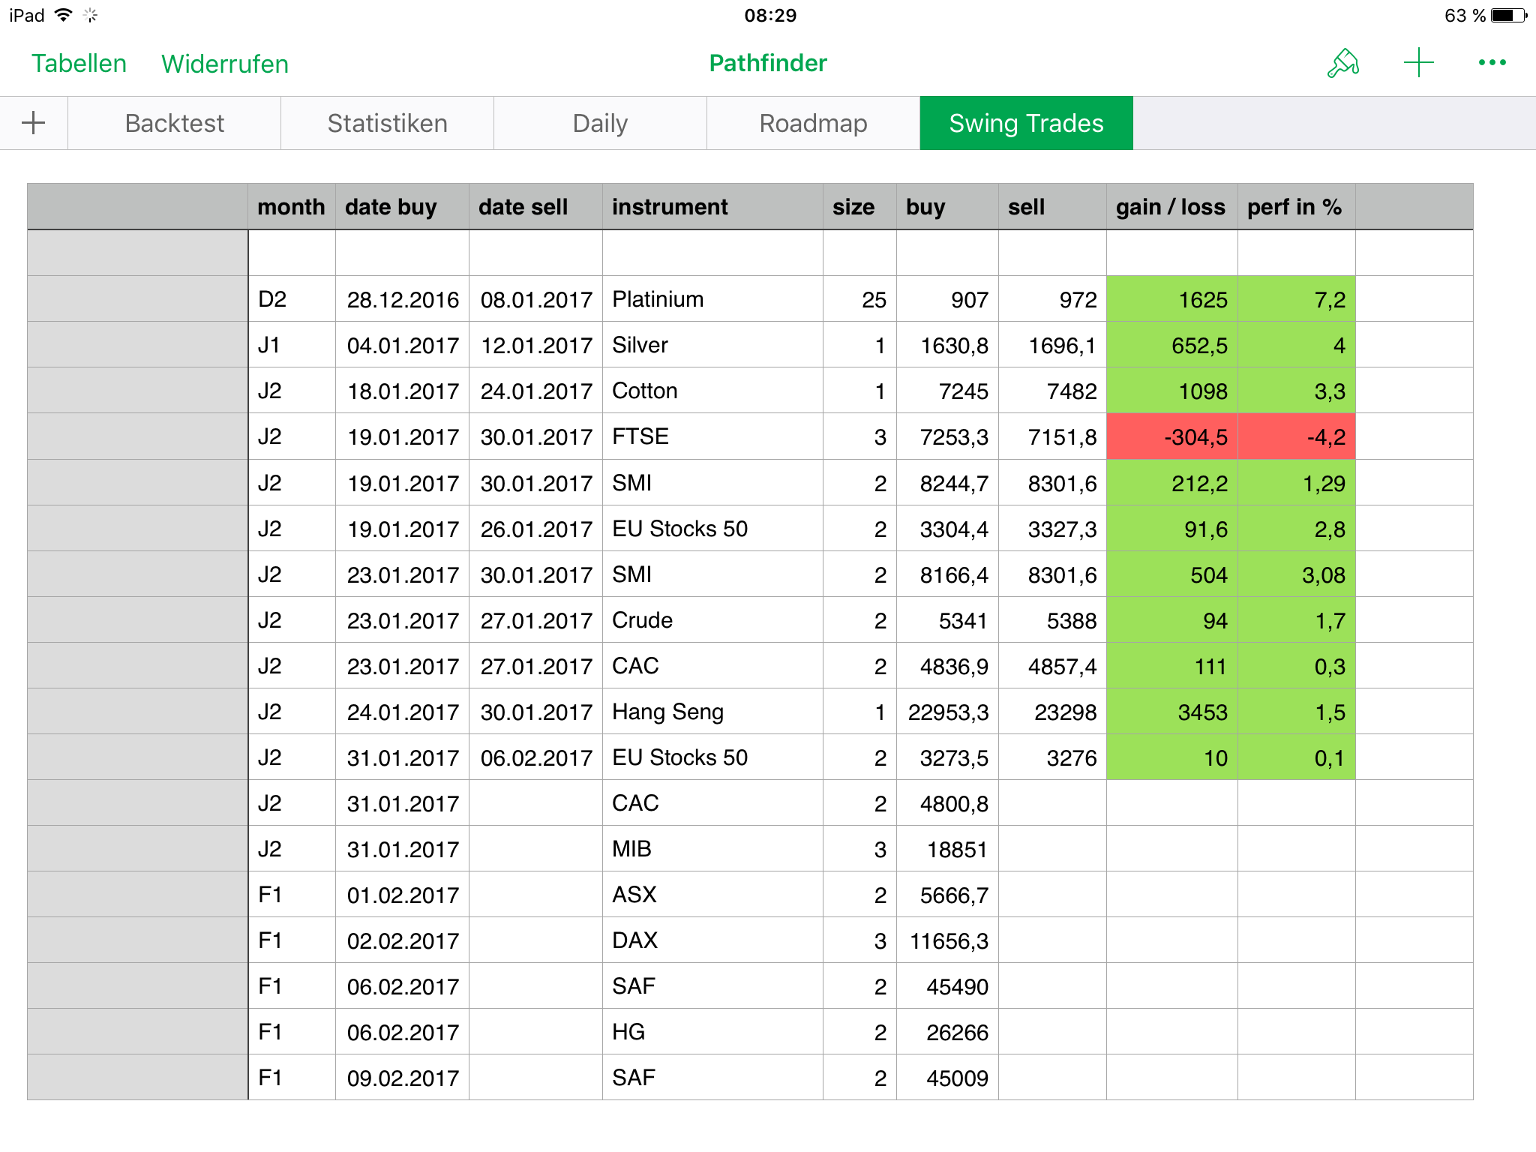
Task: Tap the Wi-Fi status icon
Action: [x=64, y=15]
